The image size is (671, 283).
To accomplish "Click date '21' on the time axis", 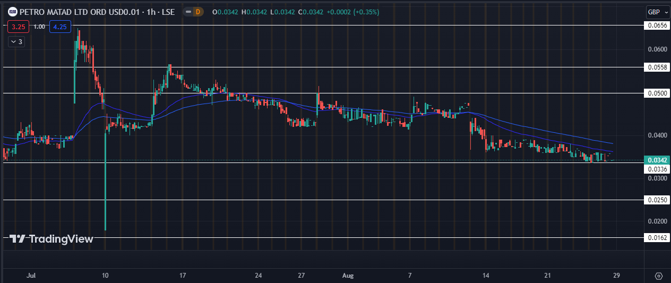I will coord(548,276).
